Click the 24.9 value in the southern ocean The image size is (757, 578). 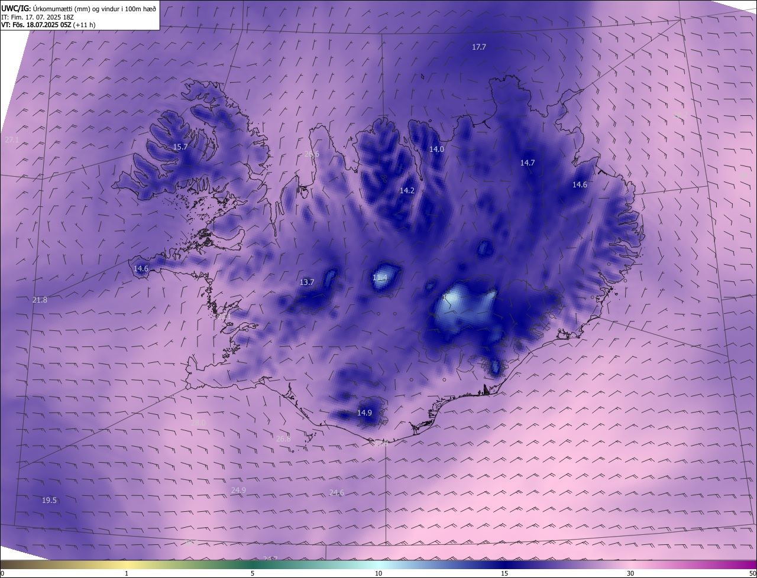point(238,490)
